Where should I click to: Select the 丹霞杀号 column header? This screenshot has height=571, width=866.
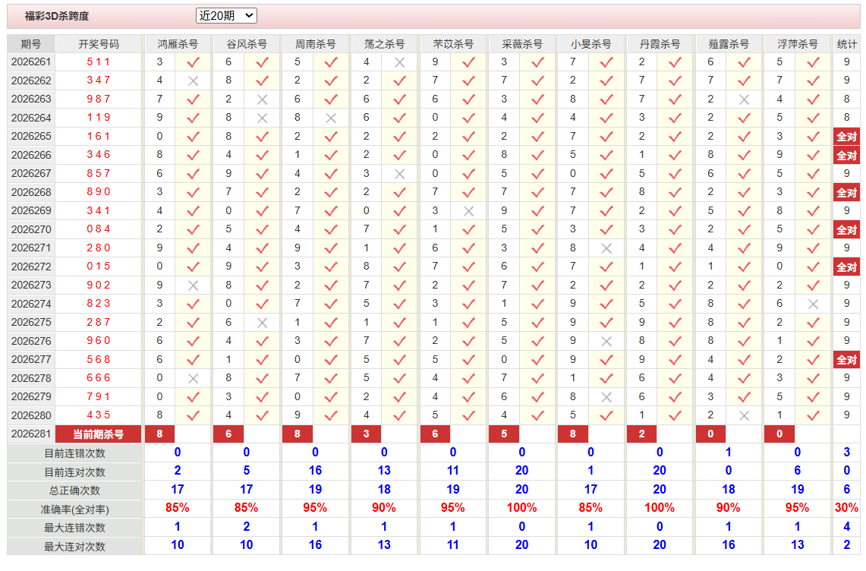pos(660,44)
